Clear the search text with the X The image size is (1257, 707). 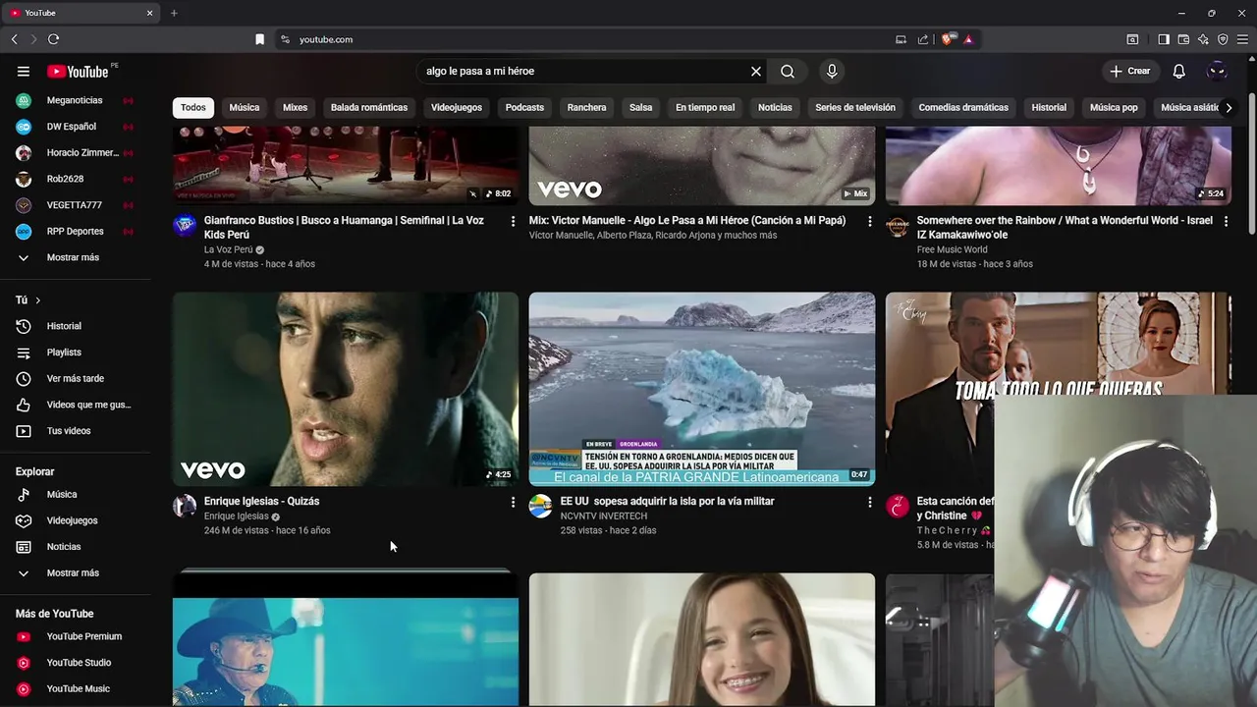(x=756, y=71)
